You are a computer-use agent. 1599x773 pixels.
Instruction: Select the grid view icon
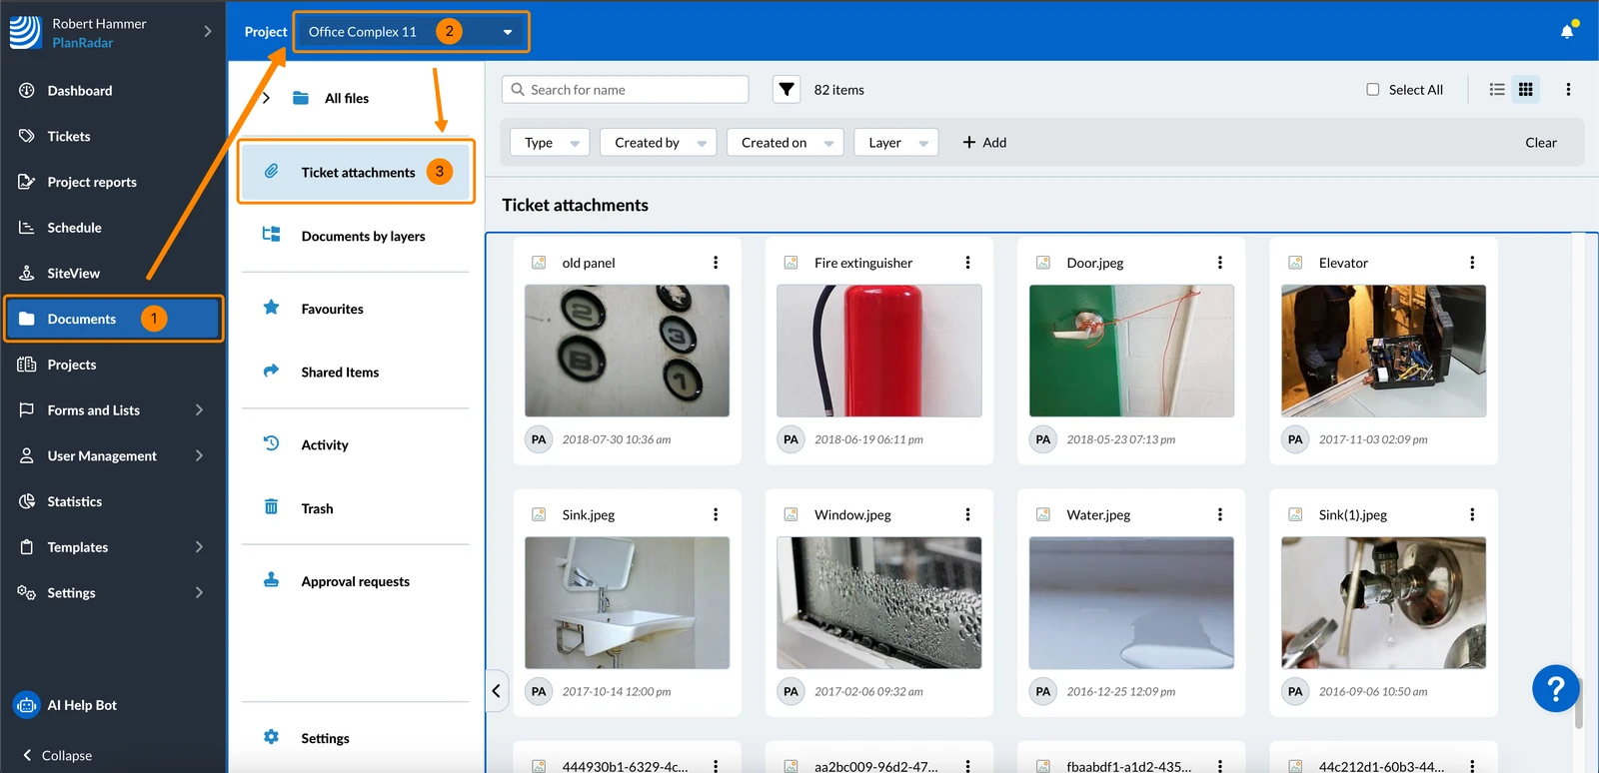1525,90
